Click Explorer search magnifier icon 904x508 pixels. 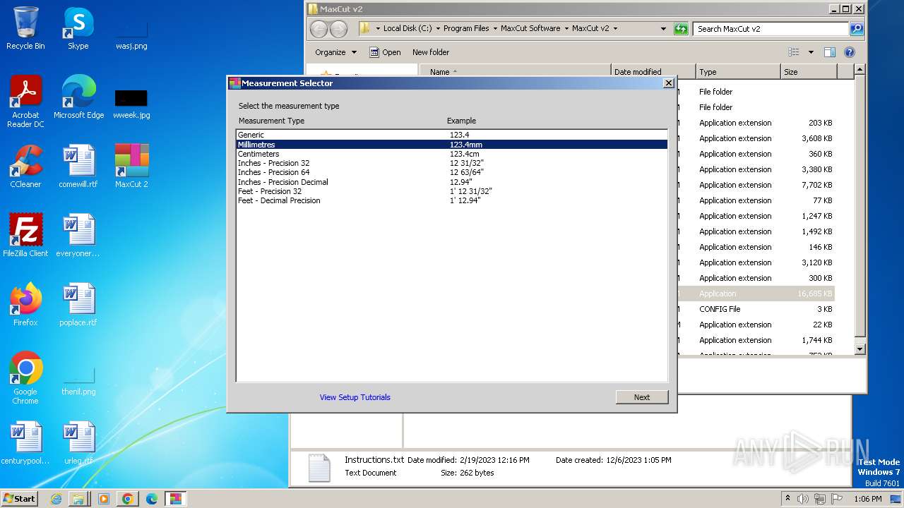pos(857,29)
